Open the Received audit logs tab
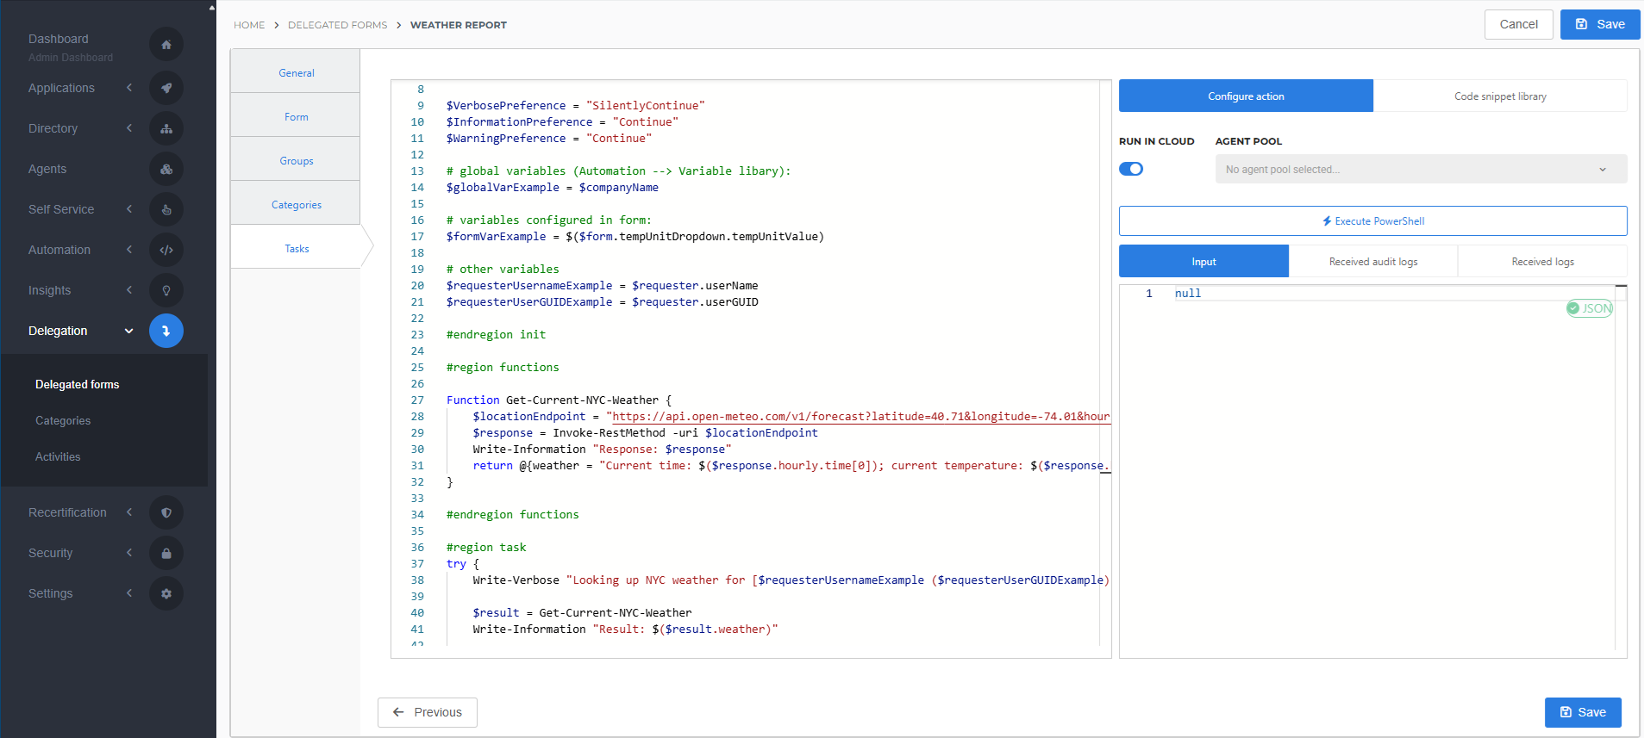1644x738 pixels. (1372, 262)
